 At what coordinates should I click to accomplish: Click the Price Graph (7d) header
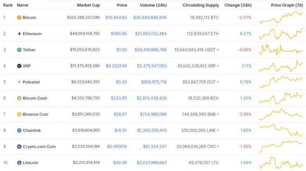tap(287, 5)
